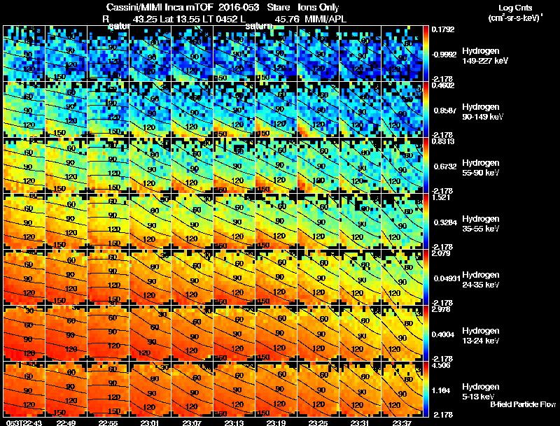
Task: Click the colorbar maximum value '2.079'
Action: (x=441, y=253)
